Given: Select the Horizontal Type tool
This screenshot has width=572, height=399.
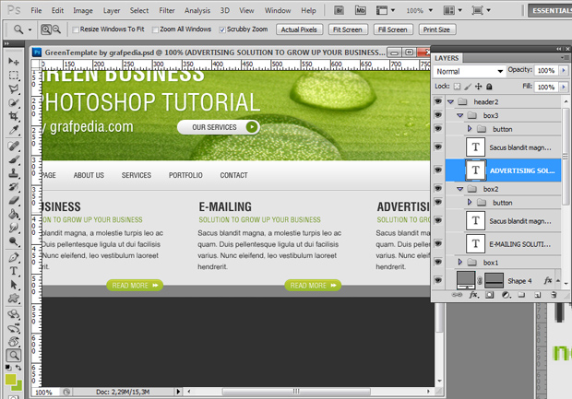Looking at the screenshot, I should pos(14,271).
